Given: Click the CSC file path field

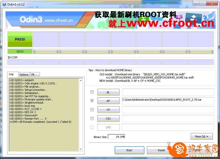Looking at the screenshot, I should point(168,118).
